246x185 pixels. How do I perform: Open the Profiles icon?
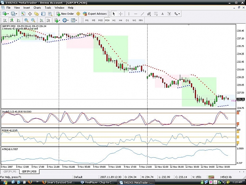(13, 14)
